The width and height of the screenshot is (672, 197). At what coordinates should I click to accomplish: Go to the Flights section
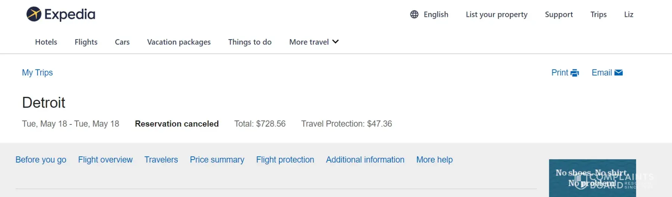pos(86,42)
